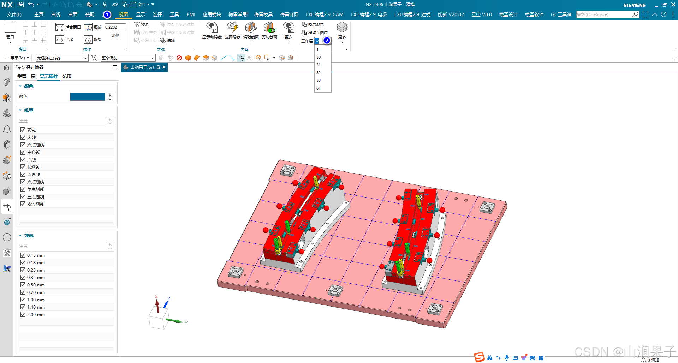Image resolution: width=678 pixels, height=363 pixels.
Task: Expand the ribbon 更多 layers dropdown
Action: click(x=342, y=42)
